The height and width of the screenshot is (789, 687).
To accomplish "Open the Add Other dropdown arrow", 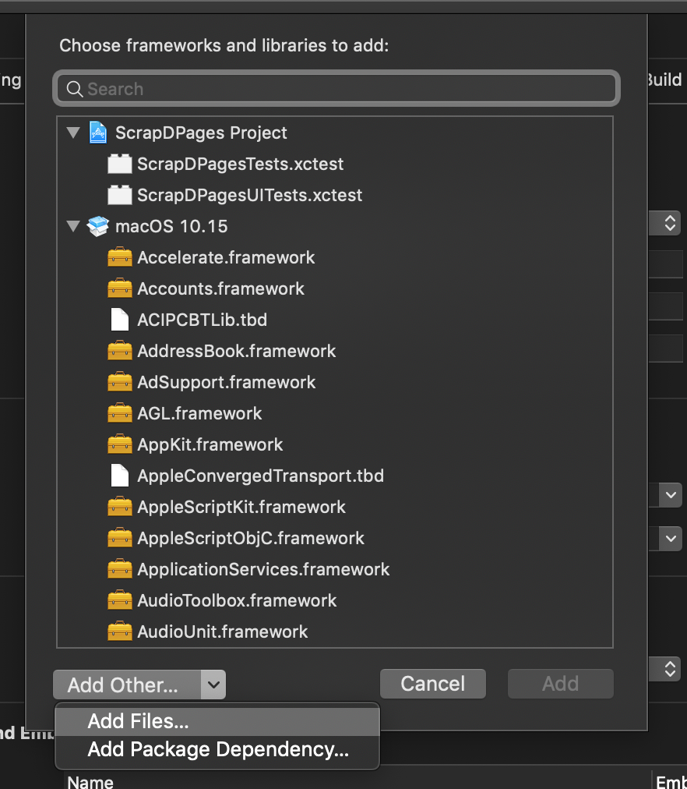I will 213,685.
